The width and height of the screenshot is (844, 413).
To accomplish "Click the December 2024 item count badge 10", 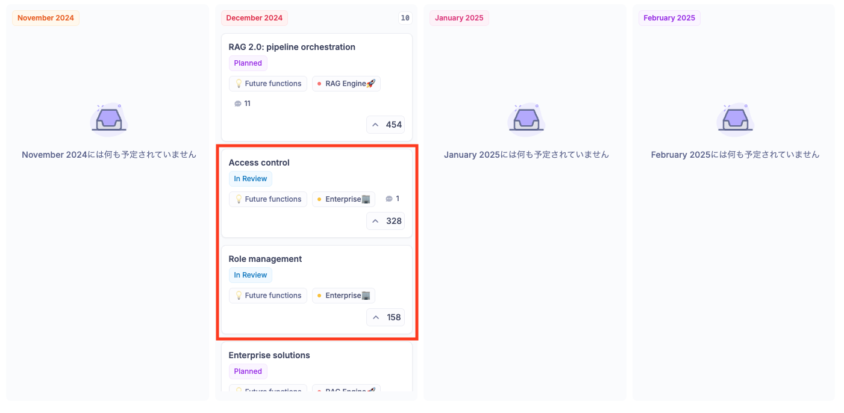I will click(405, 18).
